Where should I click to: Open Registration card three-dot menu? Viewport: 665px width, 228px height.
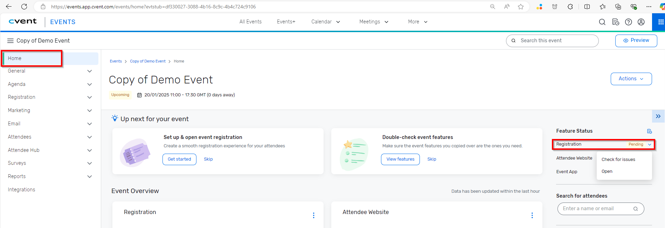tap(313, 215)
